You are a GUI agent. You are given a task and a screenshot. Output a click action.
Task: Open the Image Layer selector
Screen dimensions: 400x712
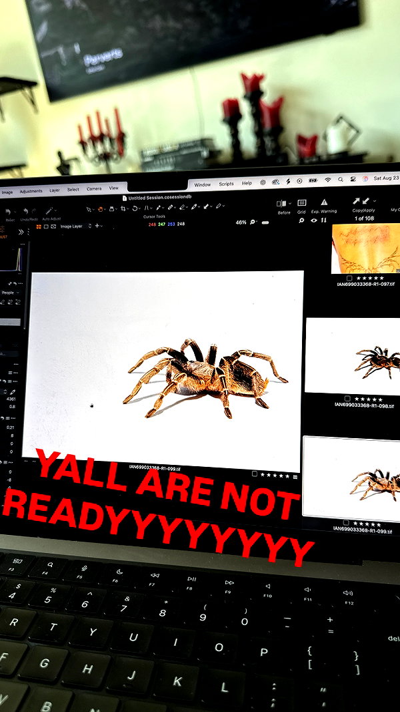click(75, 226)
